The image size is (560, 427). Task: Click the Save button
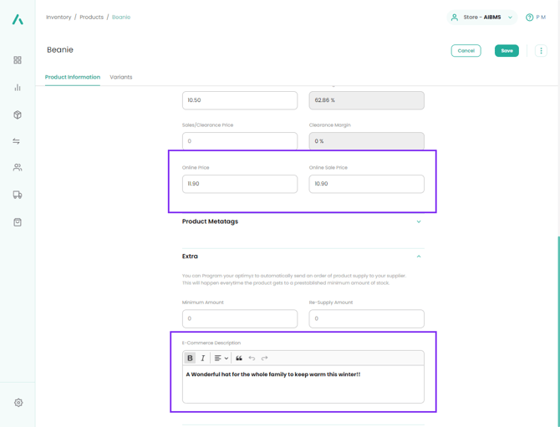pyautogui.click(x=507, y=51)
